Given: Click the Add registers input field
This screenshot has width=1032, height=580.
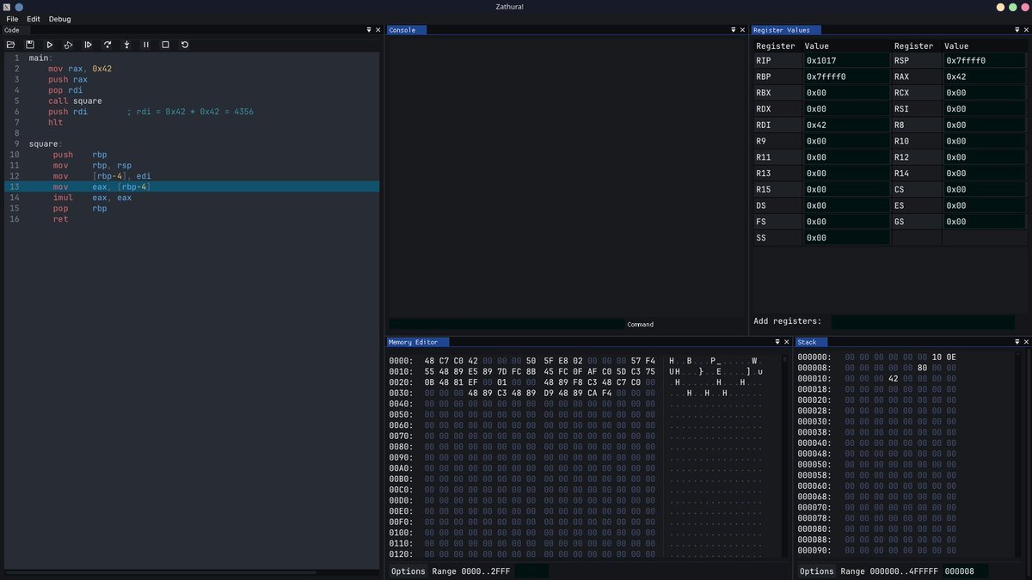Looking at the screenshot, I should [x=922, y=321].
